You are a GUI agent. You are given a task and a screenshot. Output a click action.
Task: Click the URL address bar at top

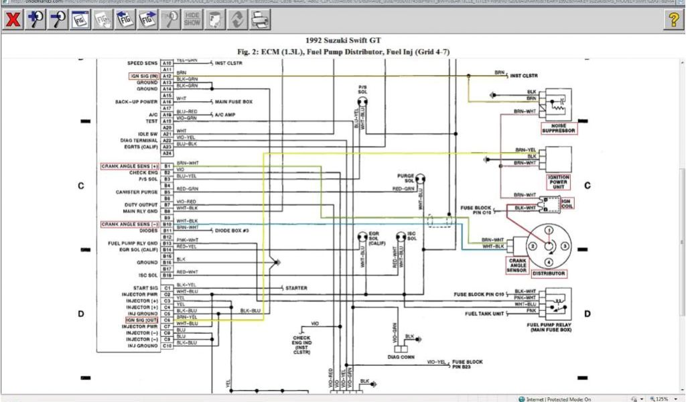(335, 3)
